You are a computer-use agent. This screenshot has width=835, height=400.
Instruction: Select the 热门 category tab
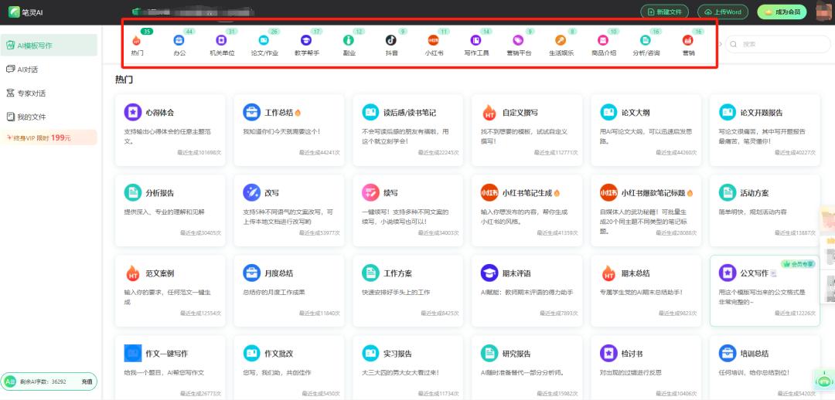tap(137, 45)
